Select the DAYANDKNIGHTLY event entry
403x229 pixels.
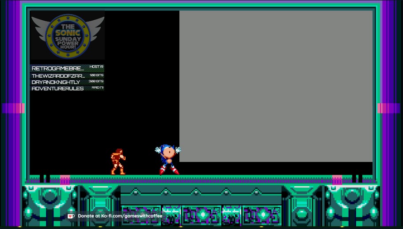[56, 82]
